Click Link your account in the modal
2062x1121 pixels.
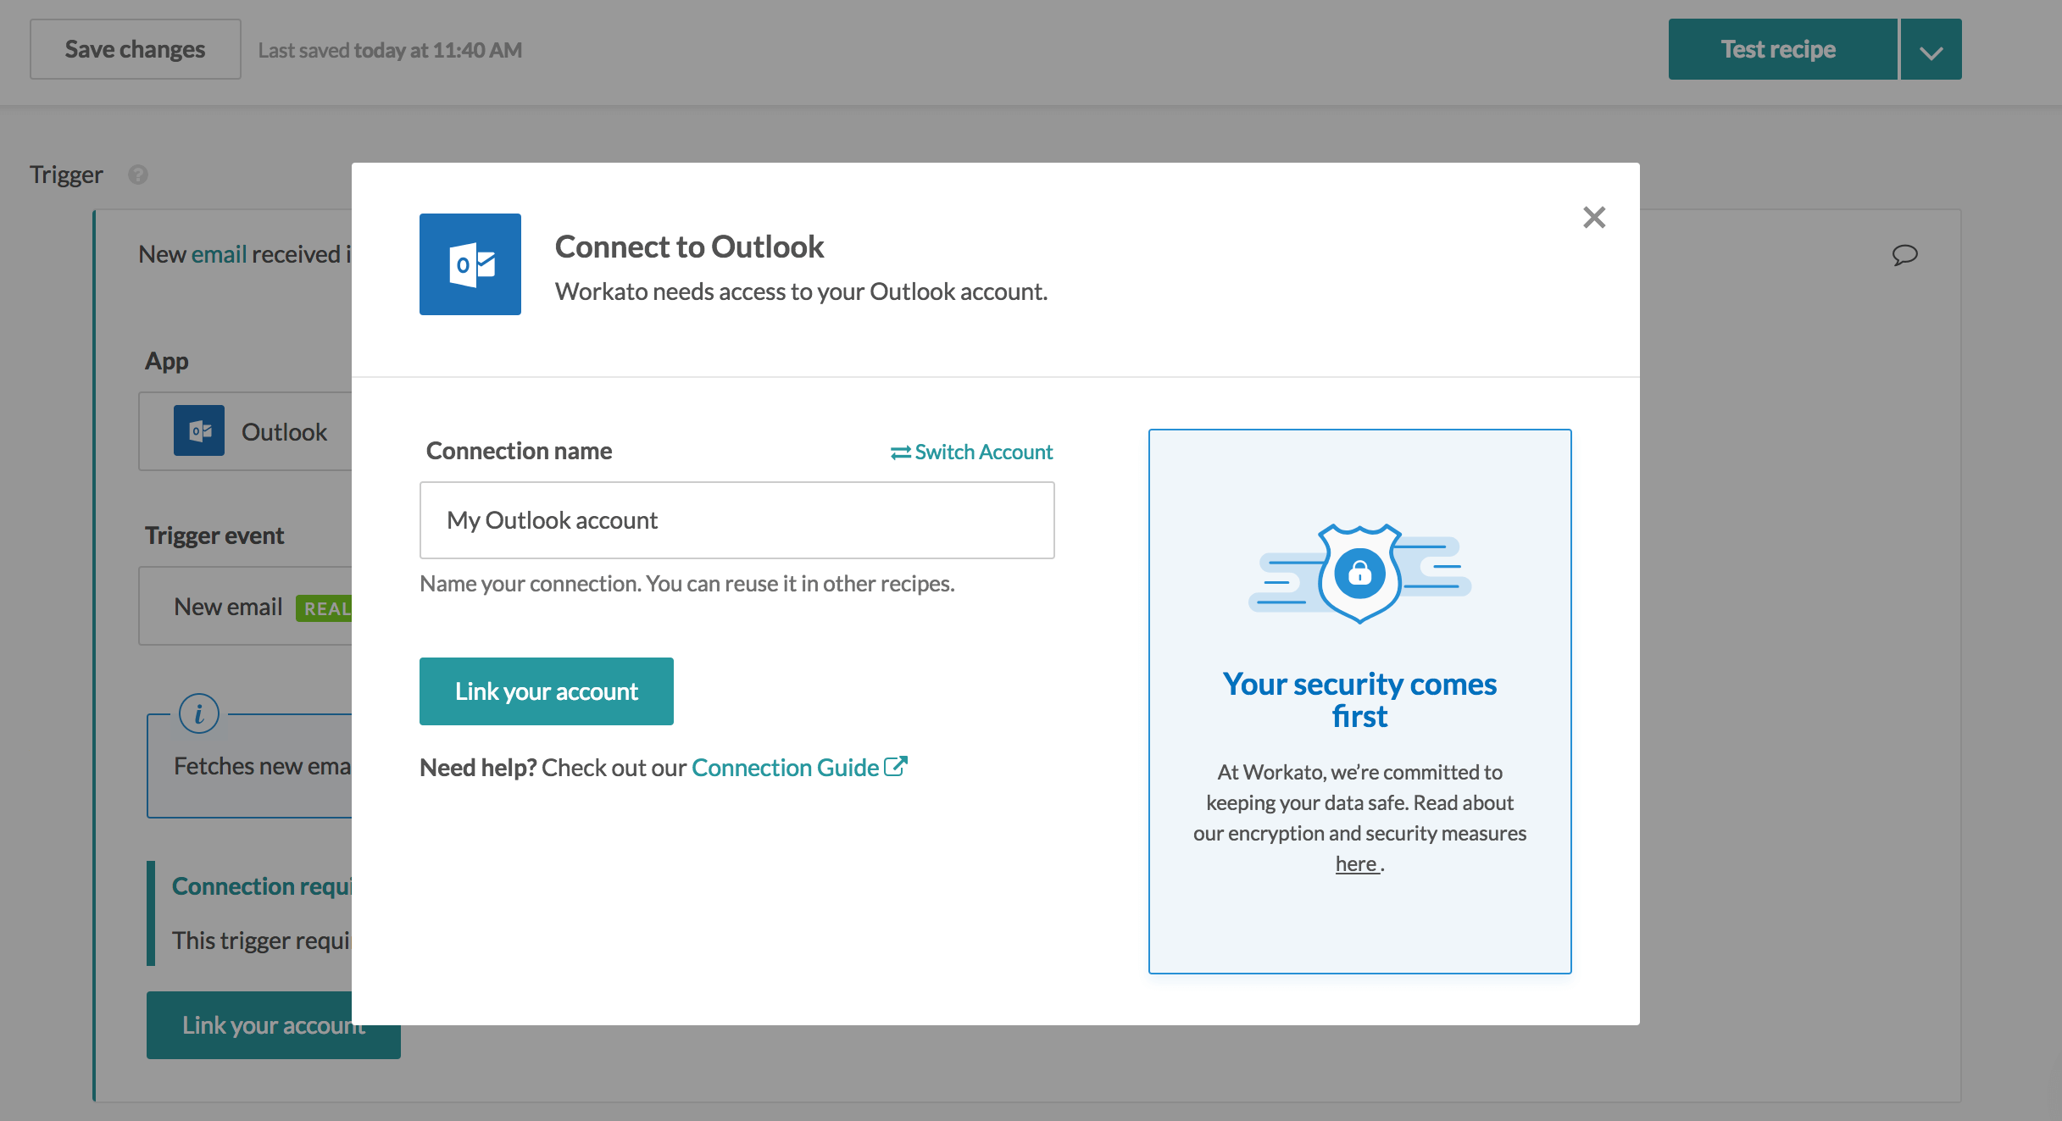pos(546,691)
